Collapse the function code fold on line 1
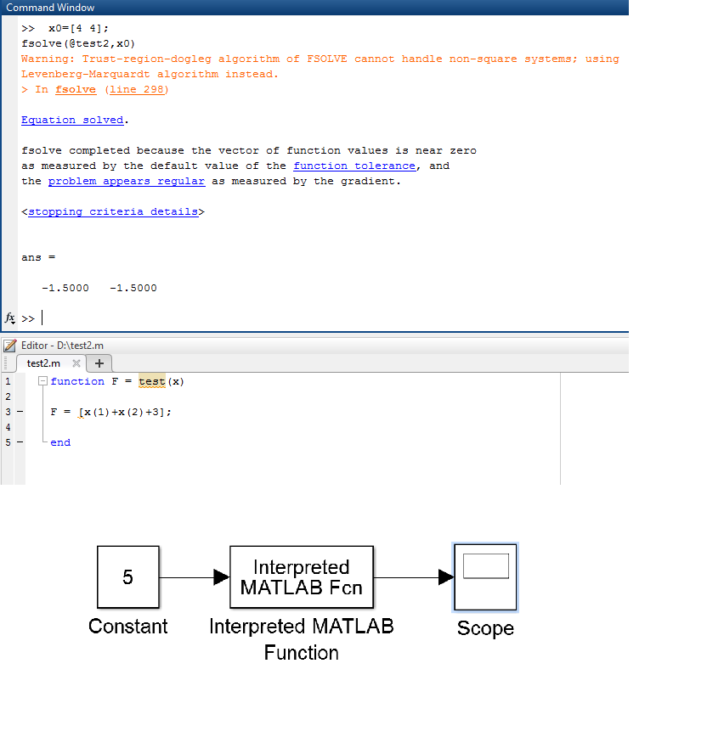Image resolution: width=724 pixels, height=731 pixels. pos(43,381)
